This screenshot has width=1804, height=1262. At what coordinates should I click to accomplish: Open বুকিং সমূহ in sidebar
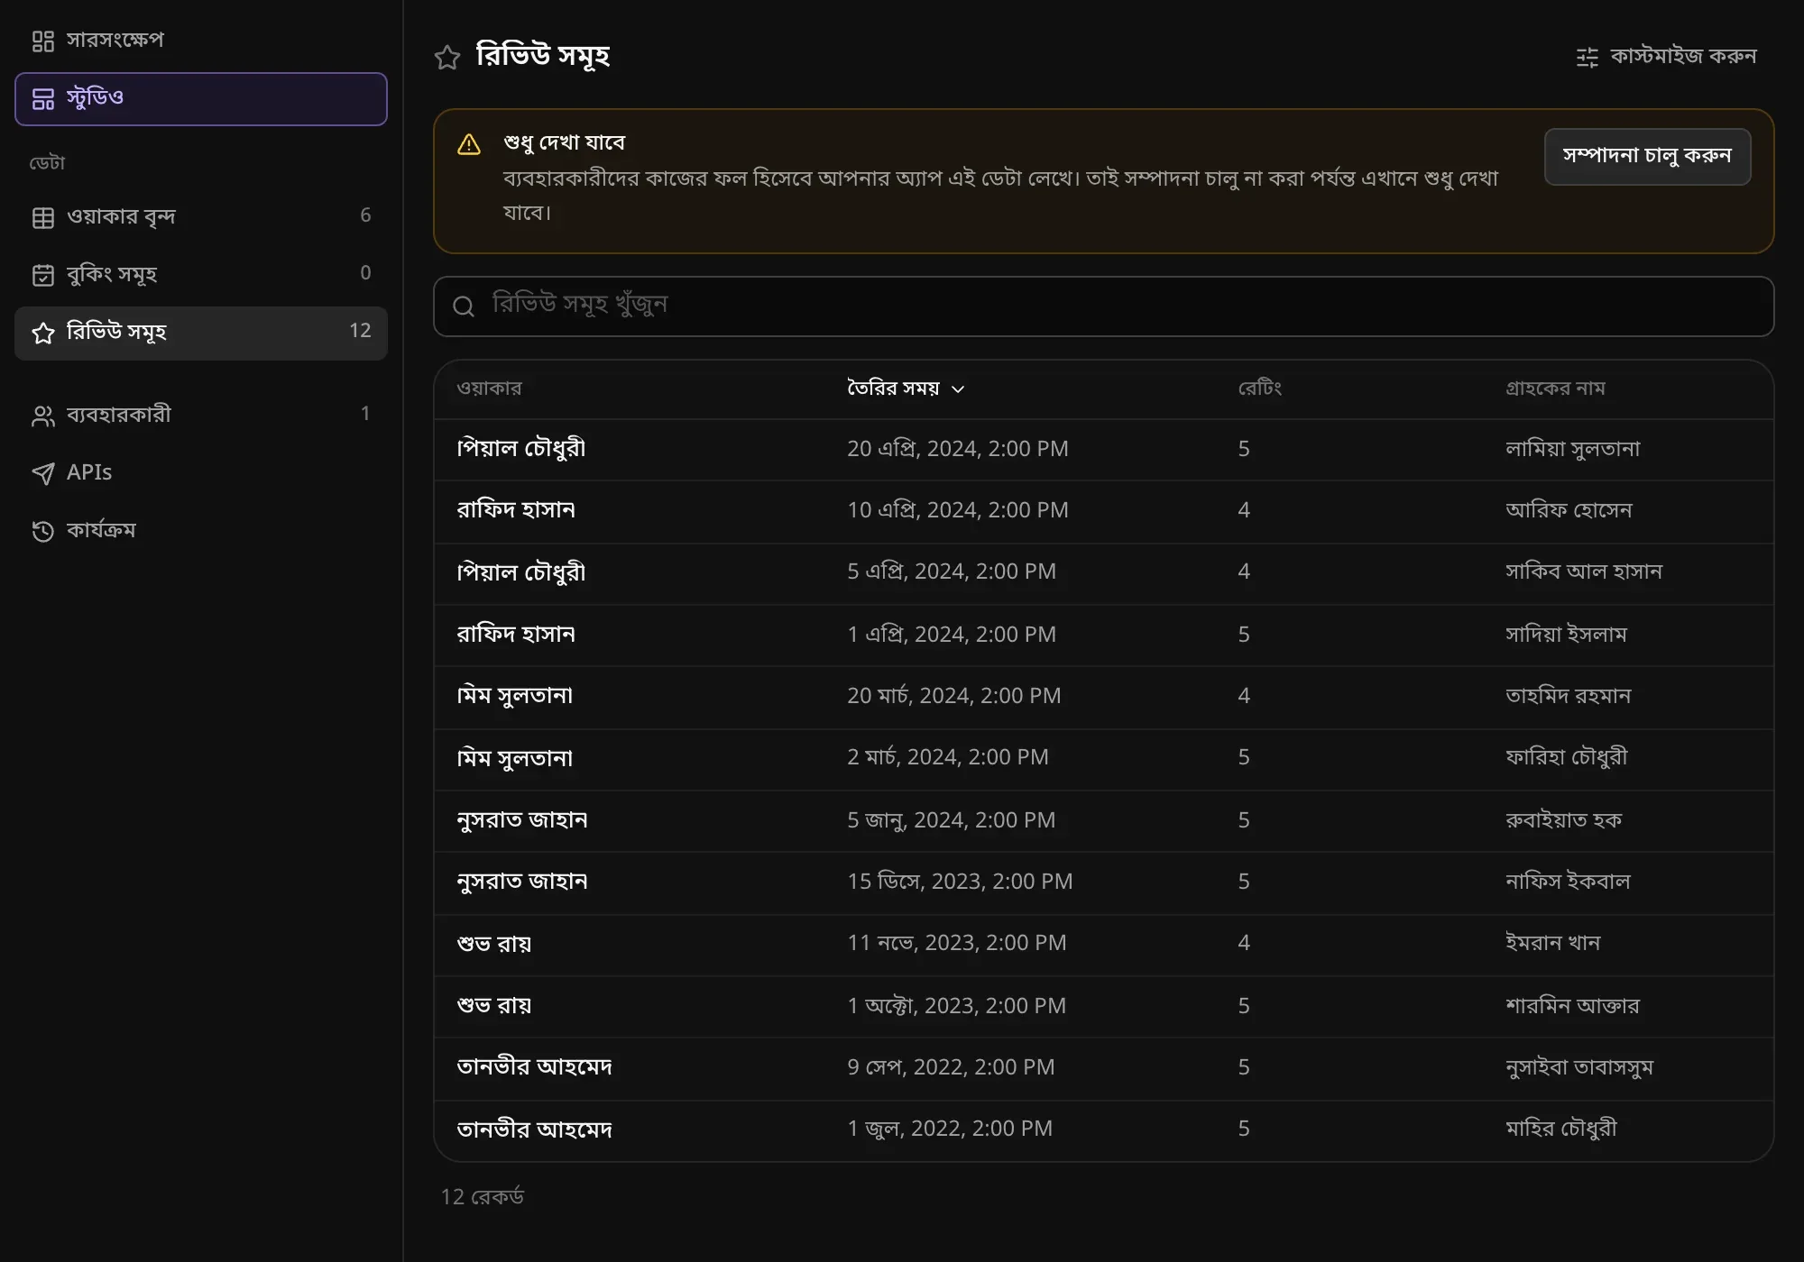[201, 274]
